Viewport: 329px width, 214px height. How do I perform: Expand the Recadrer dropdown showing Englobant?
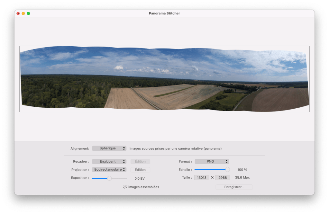coord(109,162)
